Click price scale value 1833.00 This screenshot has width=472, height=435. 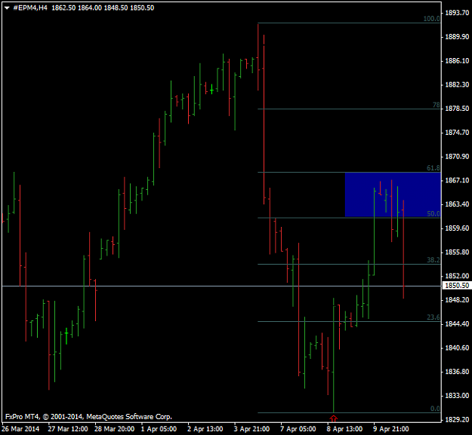click(x=457, y=395)
